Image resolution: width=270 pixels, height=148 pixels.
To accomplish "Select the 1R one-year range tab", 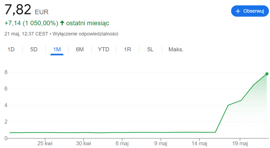I will (127, 49).
